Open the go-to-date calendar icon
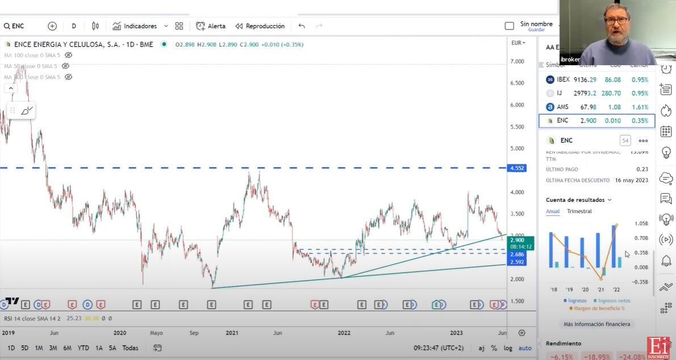676x360 pixels. (157, 348)
